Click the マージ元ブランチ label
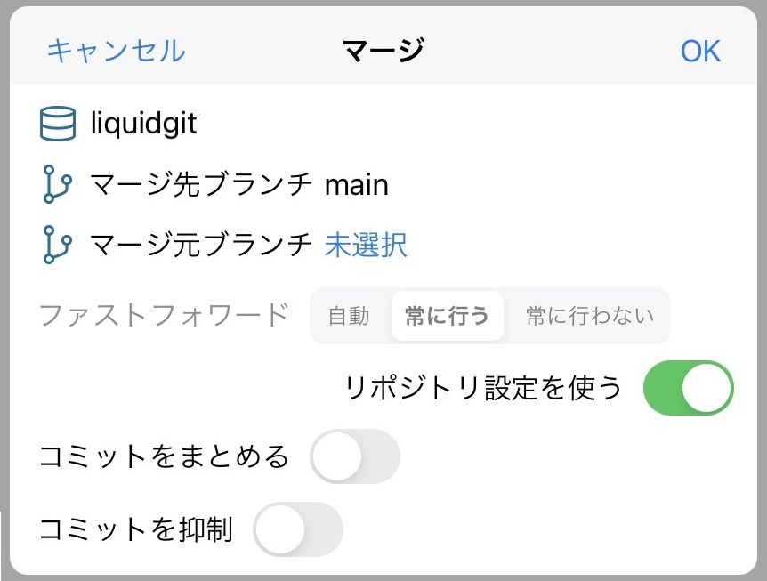The width and height of the screenshot is (767, 581). [x=202, y=245]
